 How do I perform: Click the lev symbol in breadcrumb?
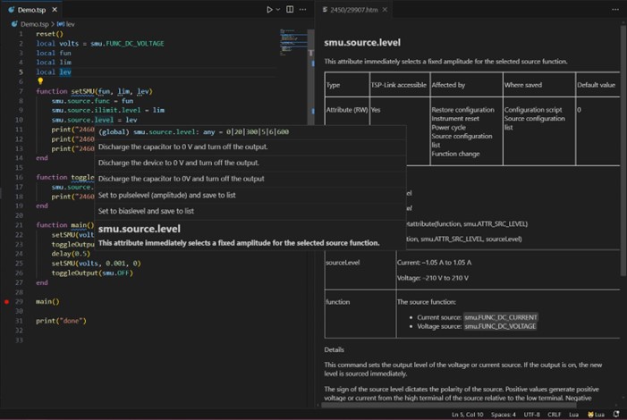(x=70, y=24)
